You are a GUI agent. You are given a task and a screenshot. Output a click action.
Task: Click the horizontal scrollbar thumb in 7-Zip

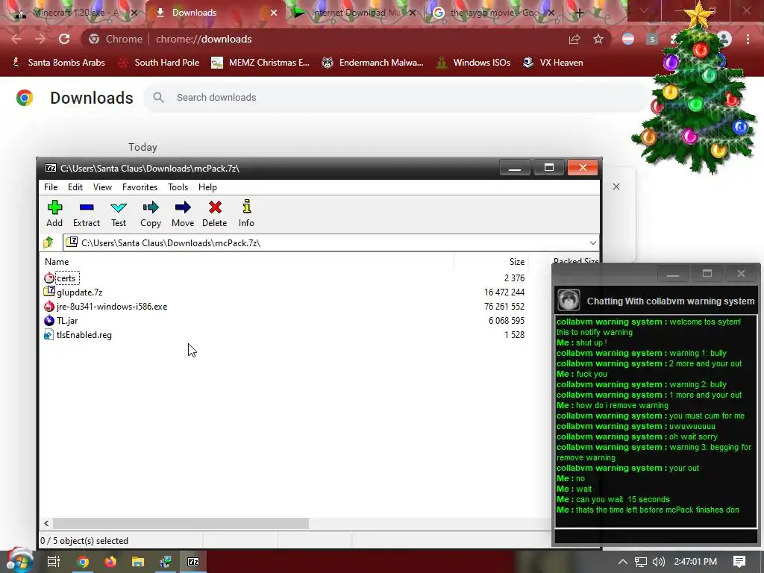click(x=181, y=523)
